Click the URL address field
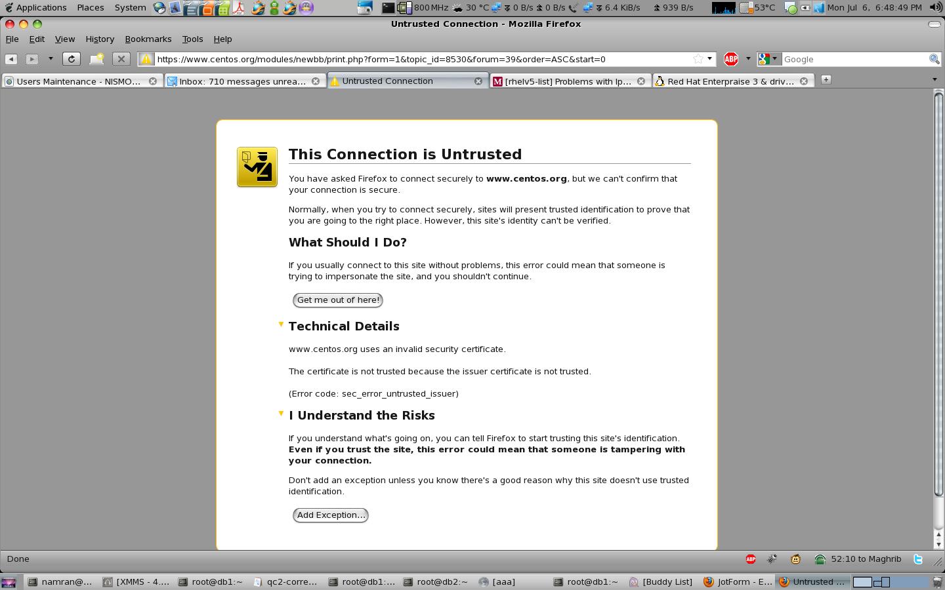 click(x=420, y=59)
